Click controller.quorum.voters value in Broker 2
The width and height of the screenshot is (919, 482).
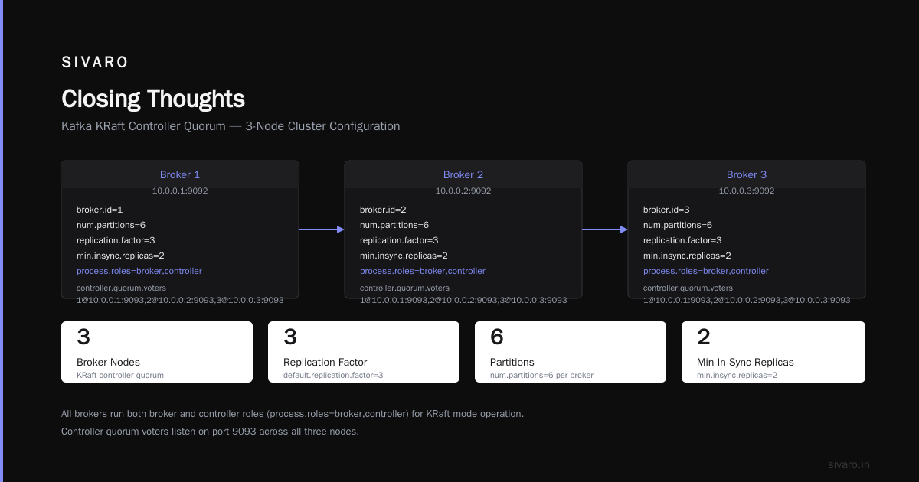point(463,300)
